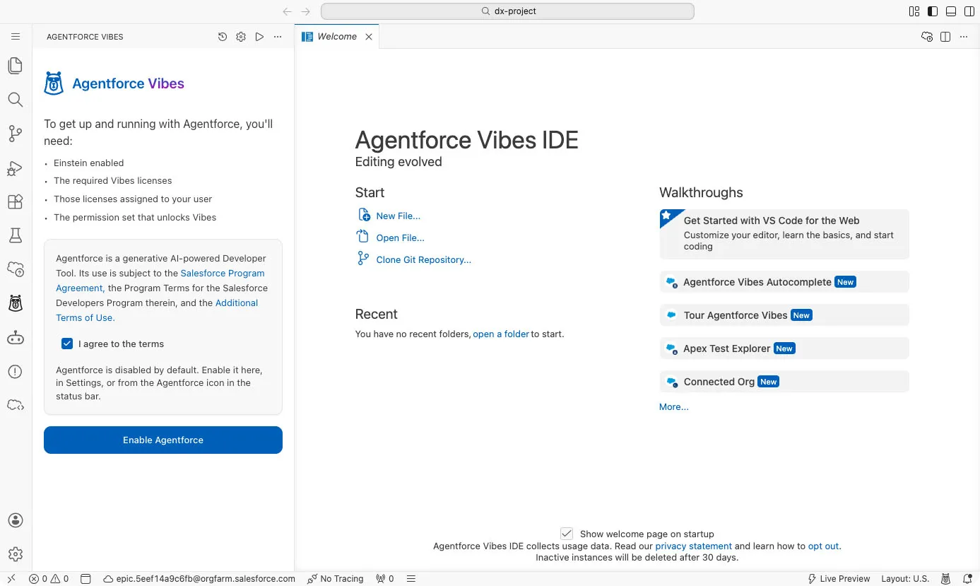Click the cloud gear icon in editor toolbar
Image resolution: width=980 pixels, height=586 pixels.
coord(927,37)
